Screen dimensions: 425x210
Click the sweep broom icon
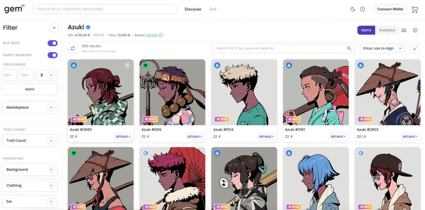[415, 48]
